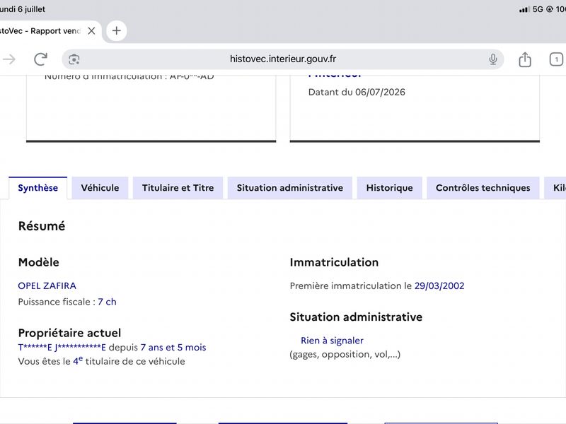Select the partially visible Kilométrage tab

point(556,188)
